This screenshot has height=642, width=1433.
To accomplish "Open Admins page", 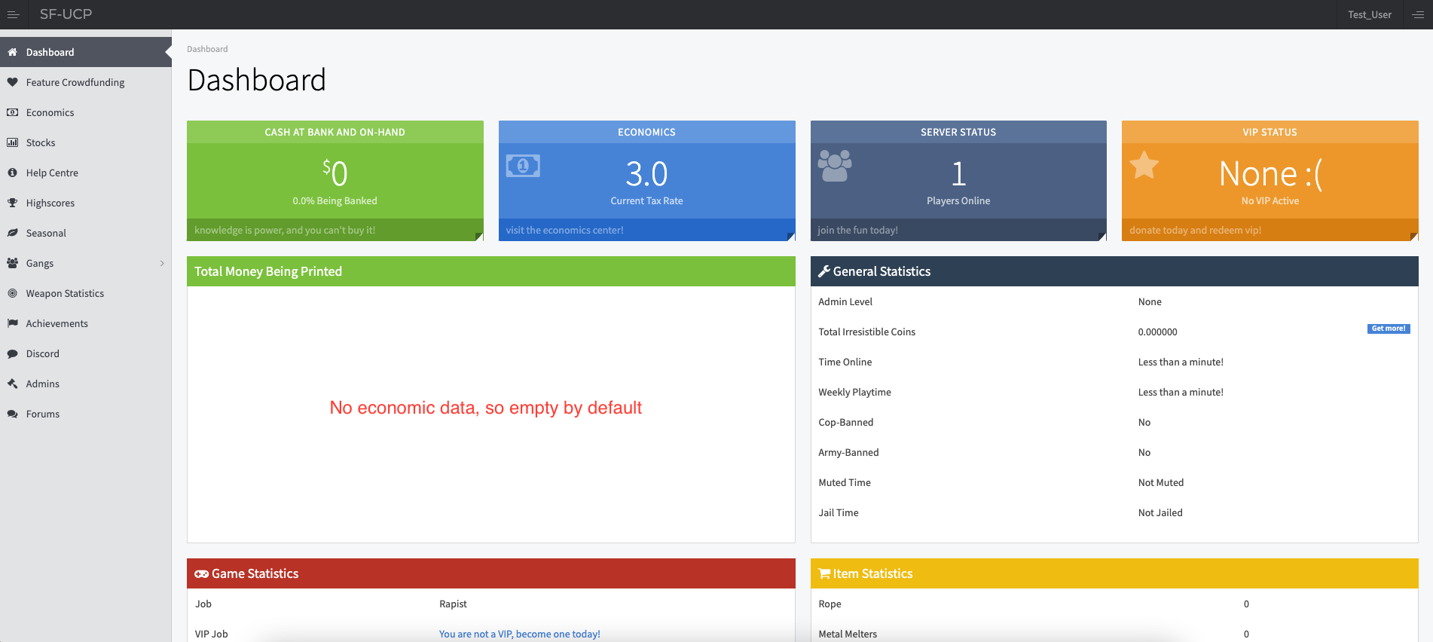I will [86, 384].
